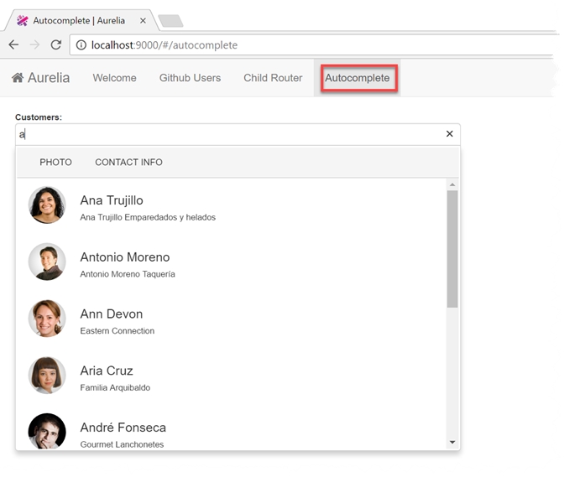
Task: Reload the page with refresh icon
Action: 55,45
